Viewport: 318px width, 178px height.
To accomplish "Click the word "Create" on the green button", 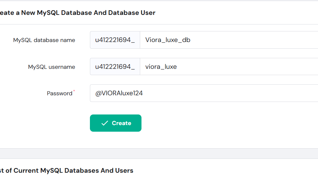I will coord(121,123).
